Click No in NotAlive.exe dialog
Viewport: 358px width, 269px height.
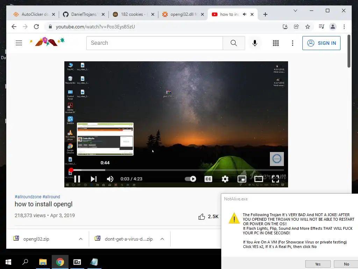tap(346, 264)
